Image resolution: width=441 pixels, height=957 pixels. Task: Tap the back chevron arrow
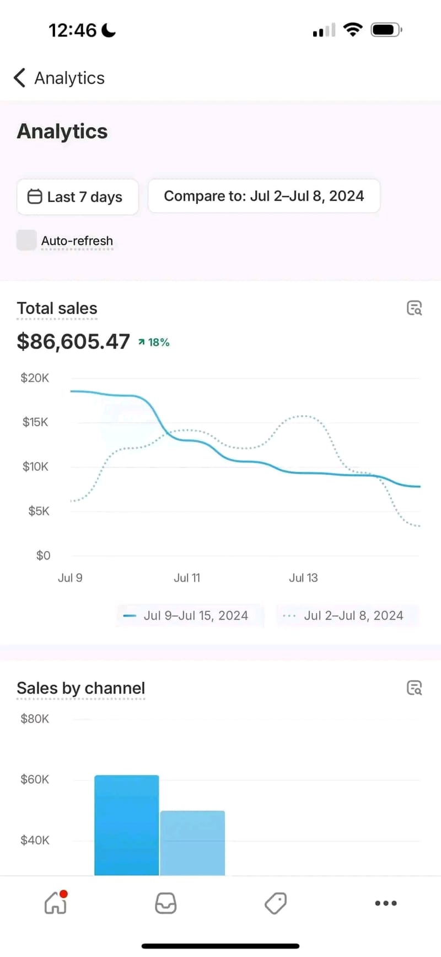[19, 78]
